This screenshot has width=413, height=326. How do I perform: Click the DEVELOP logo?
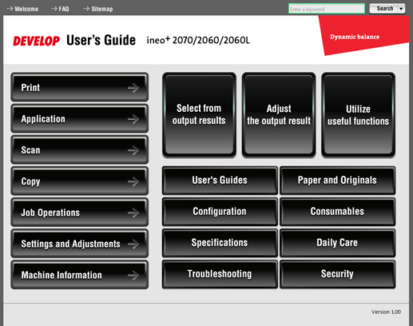pyautogui.click(x=36, y=41)
